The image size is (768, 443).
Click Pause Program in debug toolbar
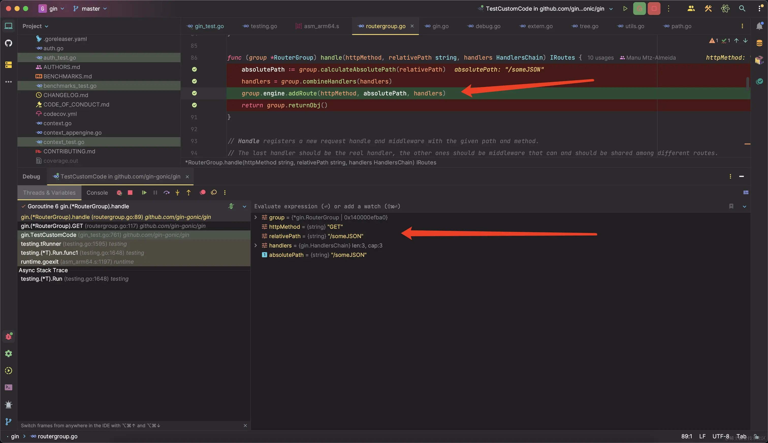coord(155,193)
